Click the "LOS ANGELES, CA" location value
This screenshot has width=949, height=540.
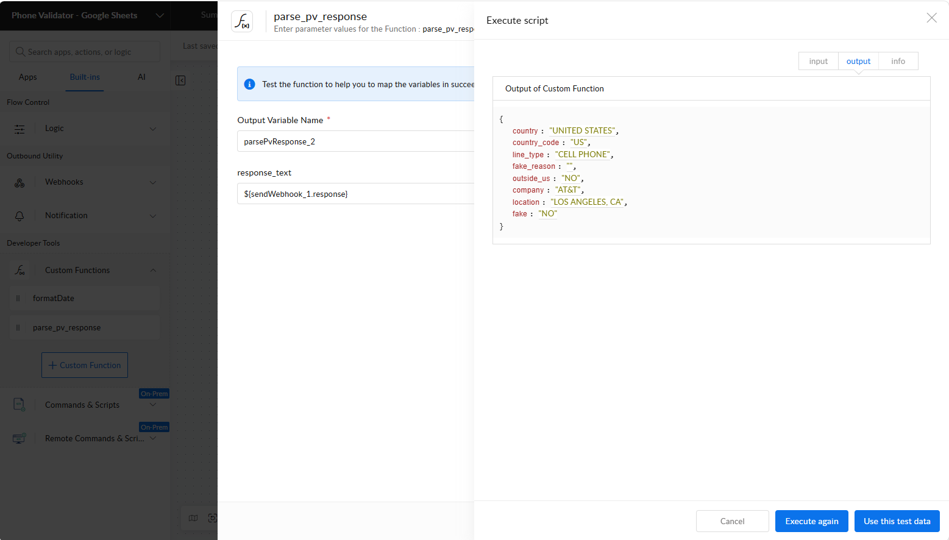pos(588,202)
